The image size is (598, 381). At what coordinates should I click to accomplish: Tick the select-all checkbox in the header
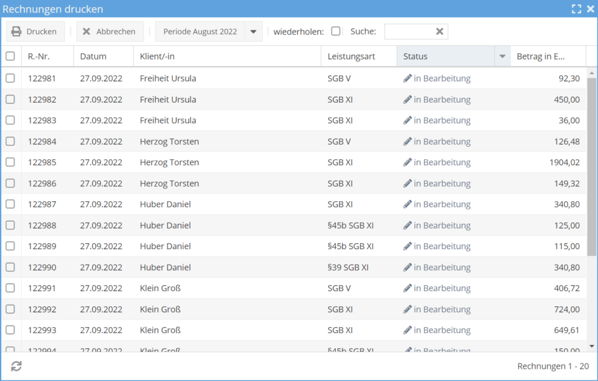point(11,57)
